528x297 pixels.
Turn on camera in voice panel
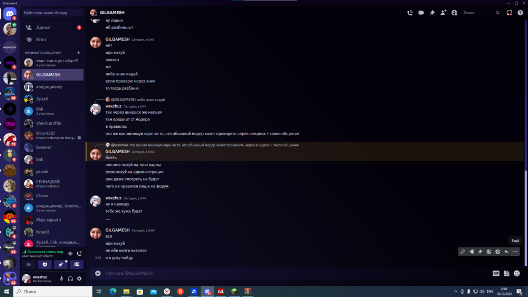(29, 265)
